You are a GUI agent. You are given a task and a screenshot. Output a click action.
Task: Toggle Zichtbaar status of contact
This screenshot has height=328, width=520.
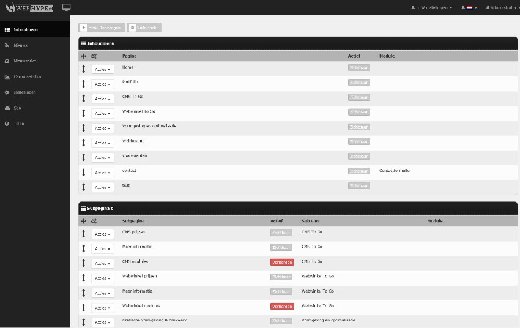tap(359, 171)
